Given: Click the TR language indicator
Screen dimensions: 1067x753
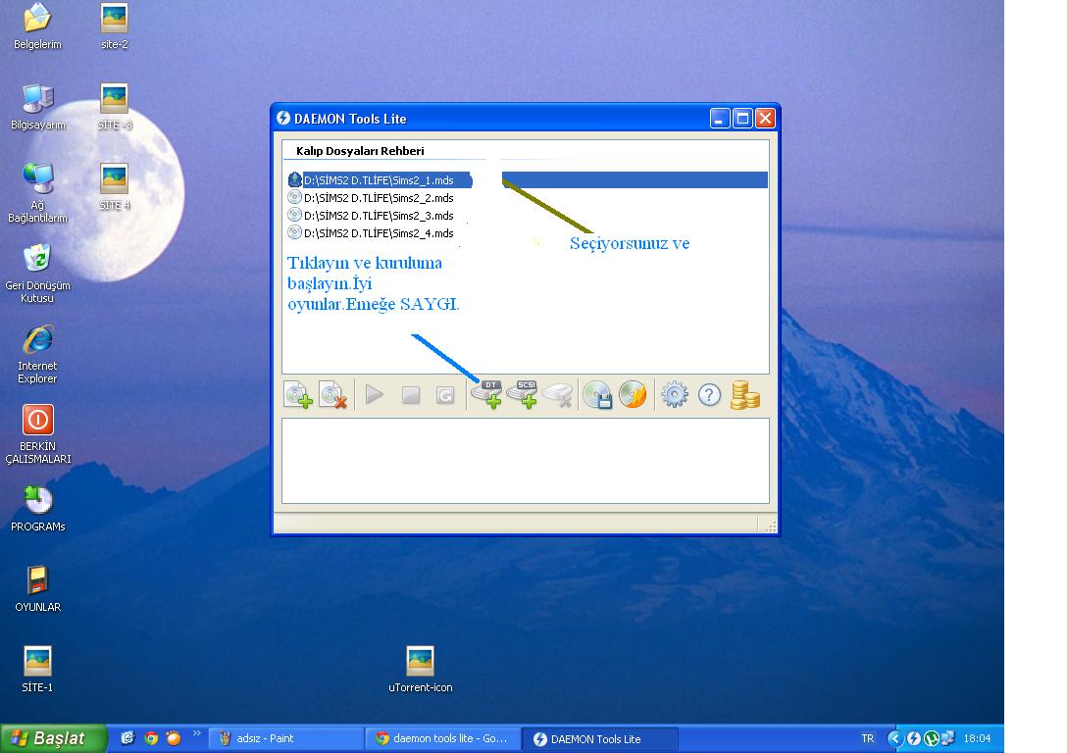Looking at the screenshot, I should pos(868,738).
